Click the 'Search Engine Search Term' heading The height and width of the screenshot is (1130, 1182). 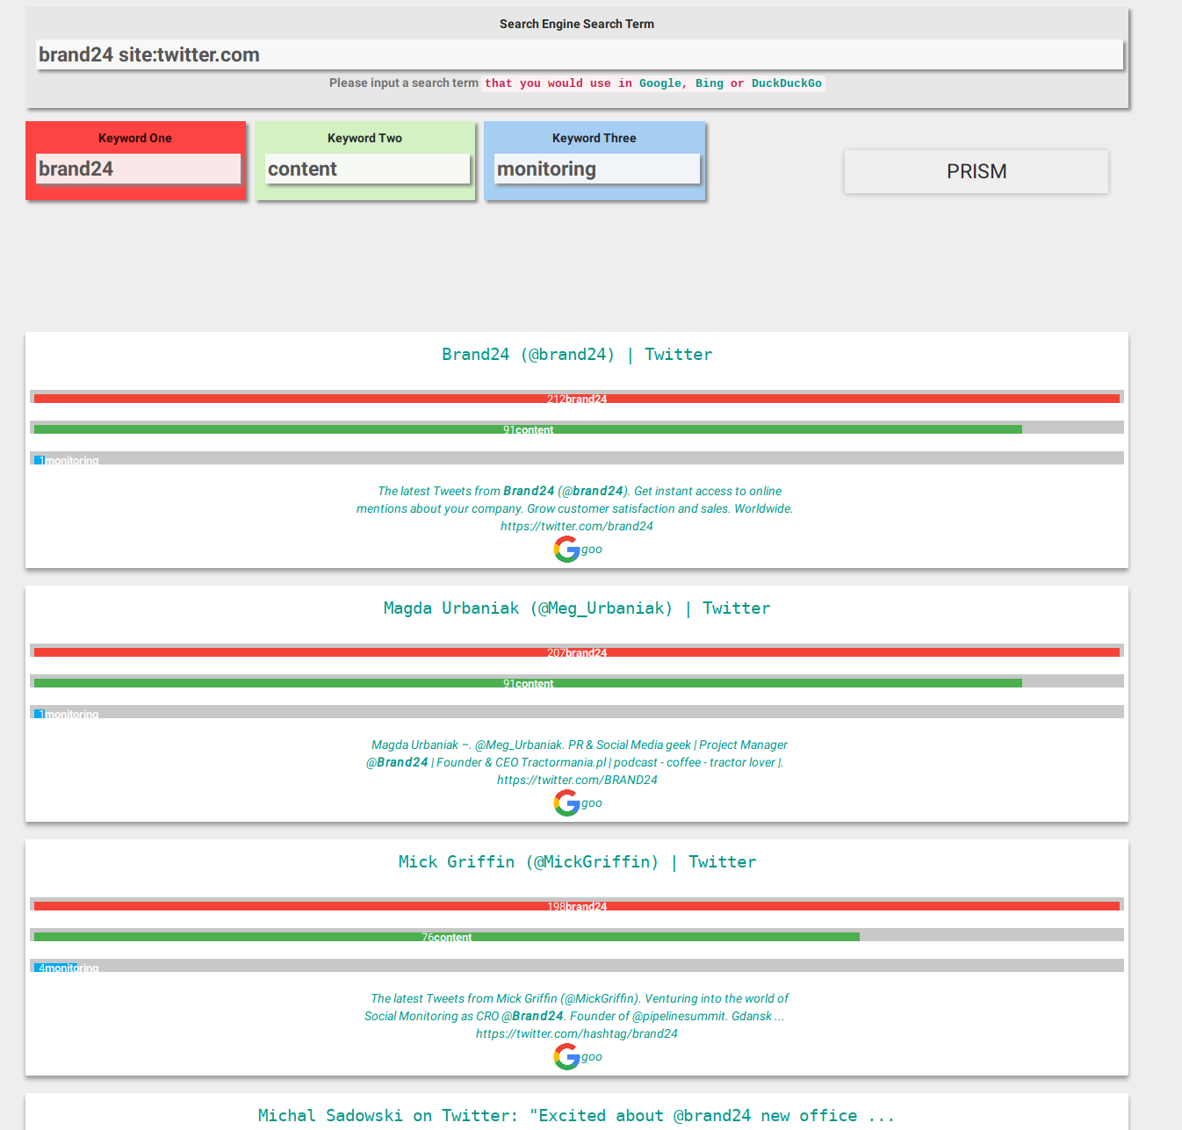coord(577,24)
